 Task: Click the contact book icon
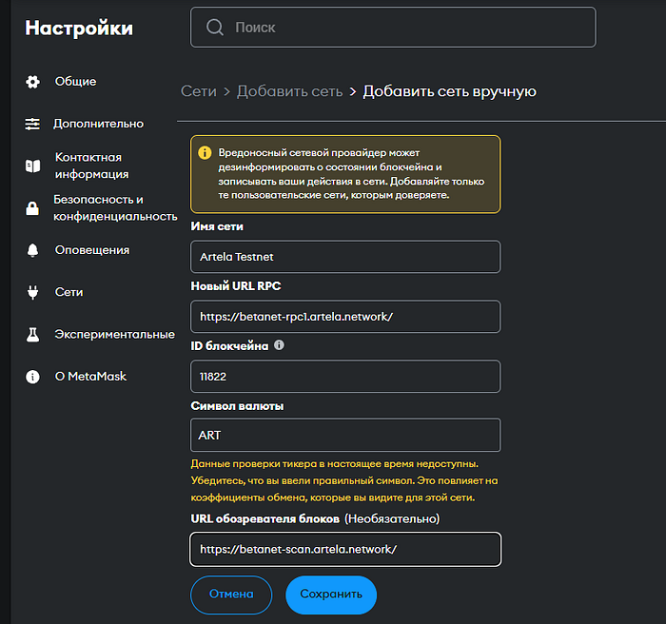point(32,166)
